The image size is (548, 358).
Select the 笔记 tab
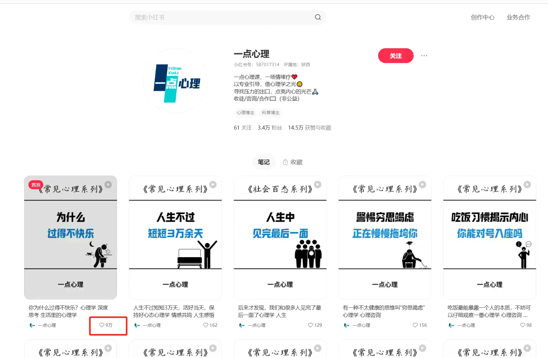point(263,162)
